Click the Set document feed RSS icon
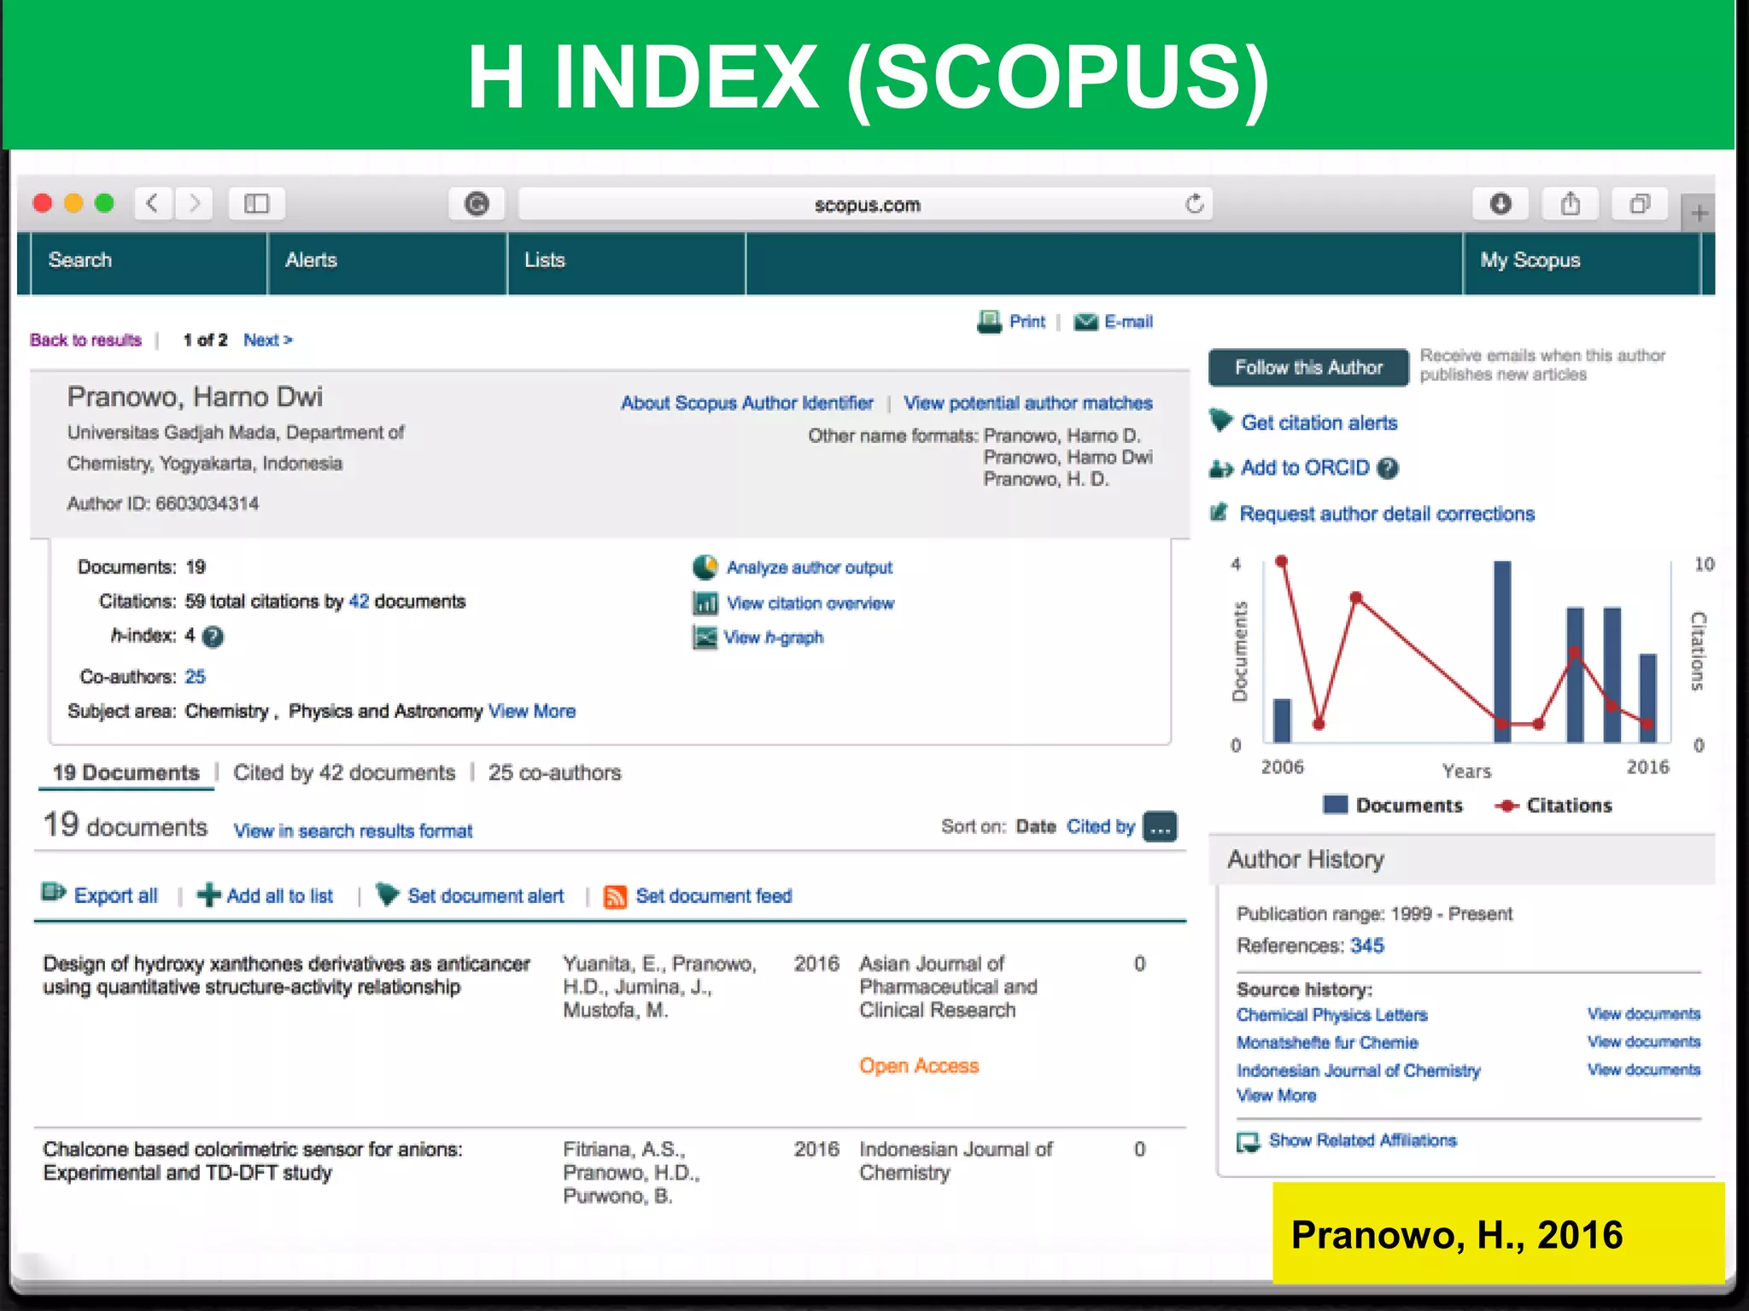Viewport: 1749px width, 1311px height. [x=615, y=896]
